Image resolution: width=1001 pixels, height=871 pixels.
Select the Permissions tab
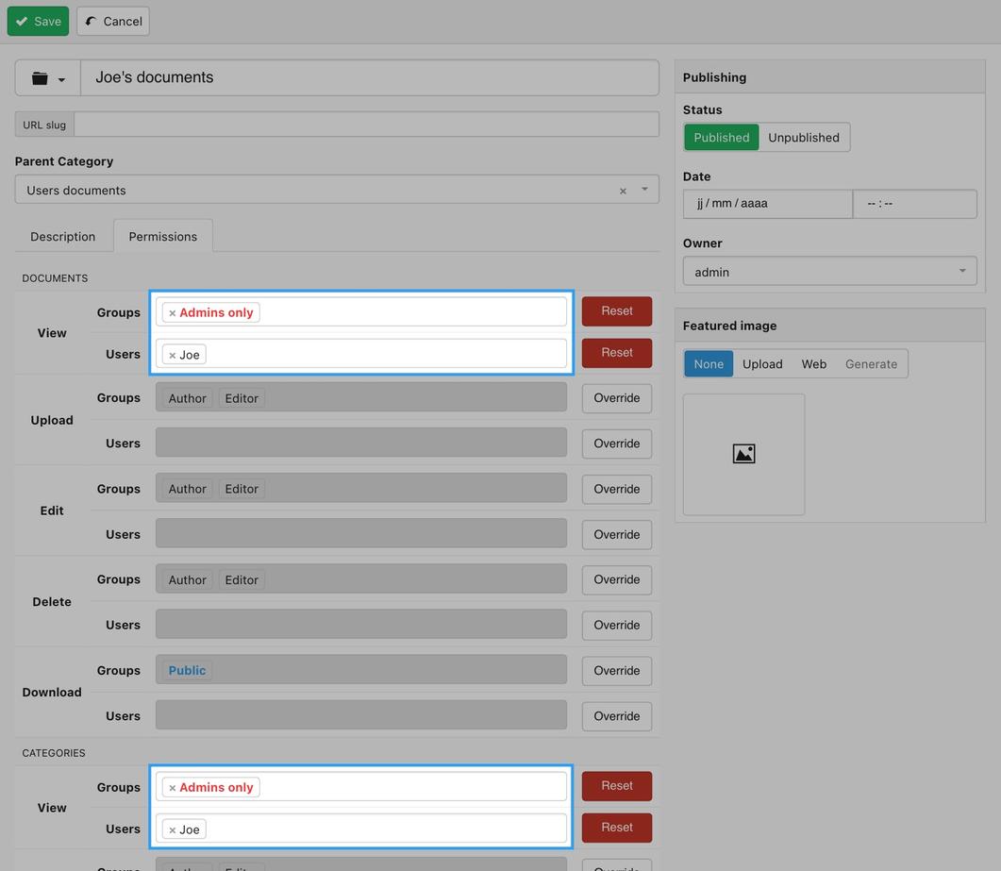click(x=163, y=237)
